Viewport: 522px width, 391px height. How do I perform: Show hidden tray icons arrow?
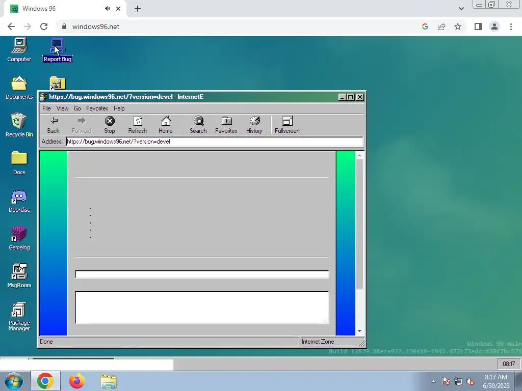coord(433,381)
